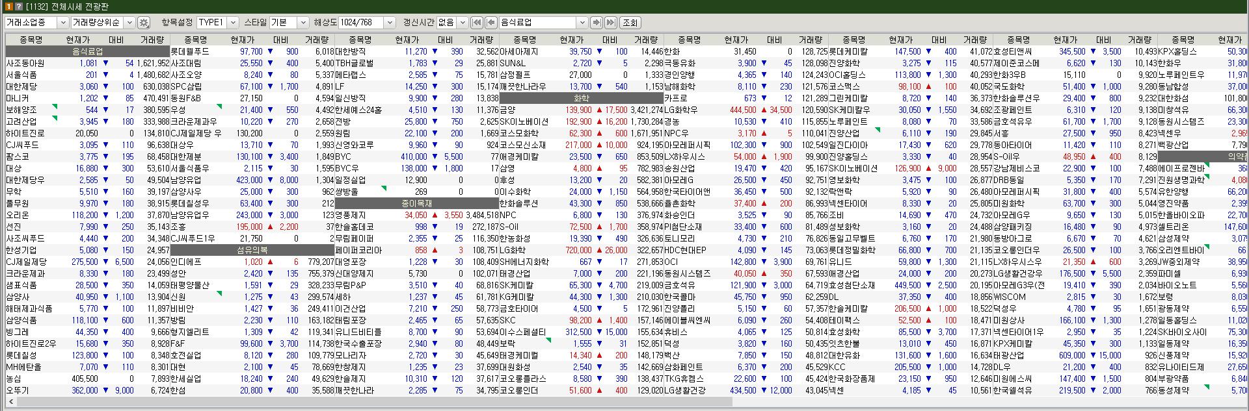
Task: Select stock row 사조동아원
Action: click(x=88, y=63)
